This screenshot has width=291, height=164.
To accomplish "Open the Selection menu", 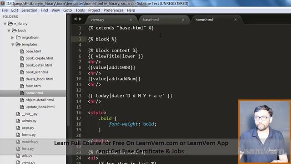I will 29,10.
